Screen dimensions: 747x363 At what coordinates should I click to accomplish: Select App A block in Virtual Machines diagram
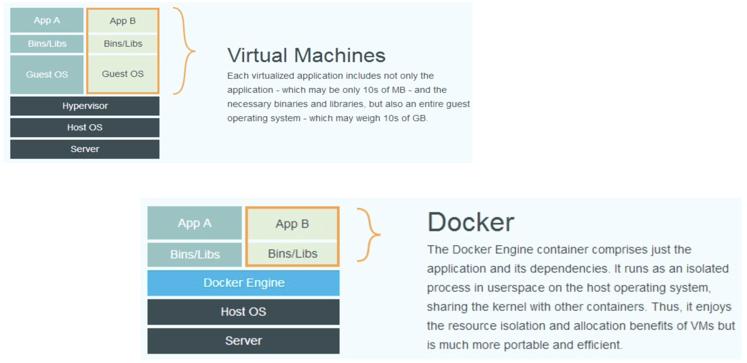[x=47, y=20]
